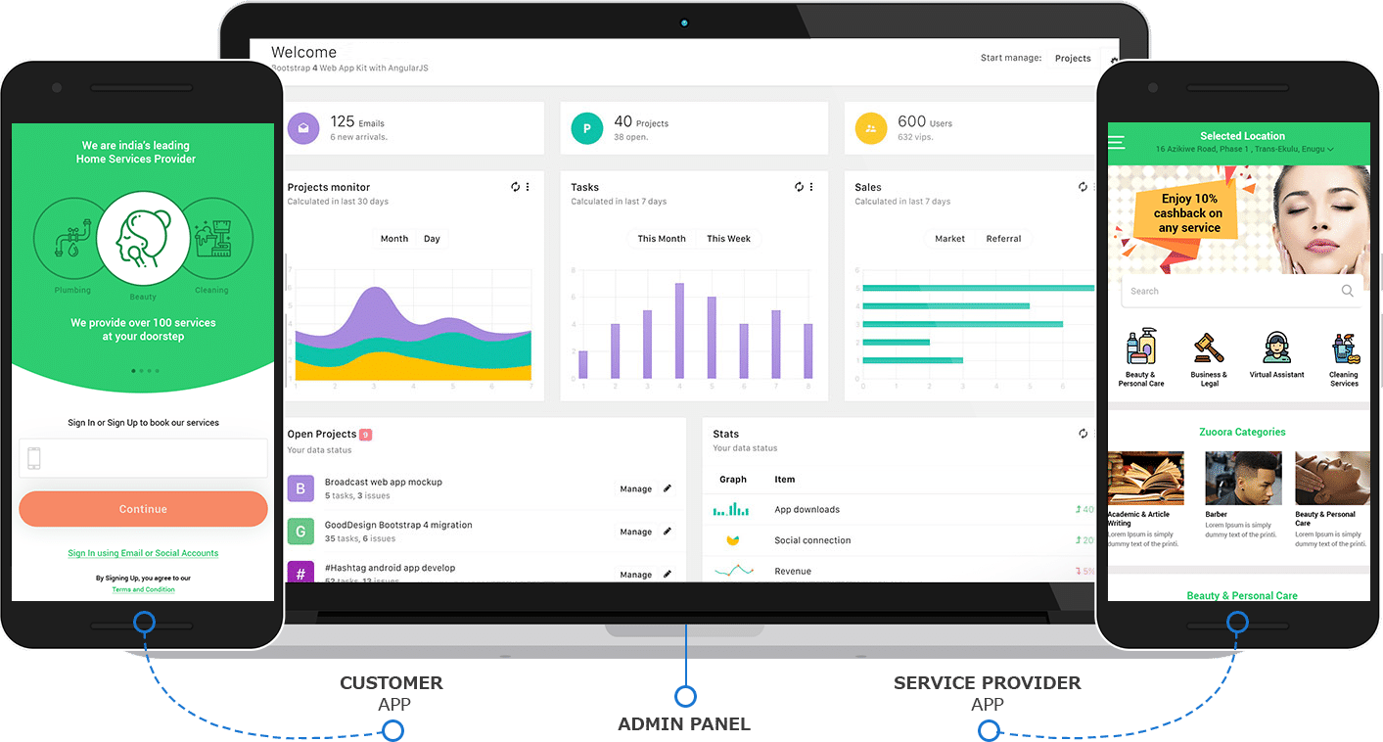The width and height of the screenshot is (1383, 742).
Task: Manage #Hashtag android app develop project
Action: [x=636, y=575]
